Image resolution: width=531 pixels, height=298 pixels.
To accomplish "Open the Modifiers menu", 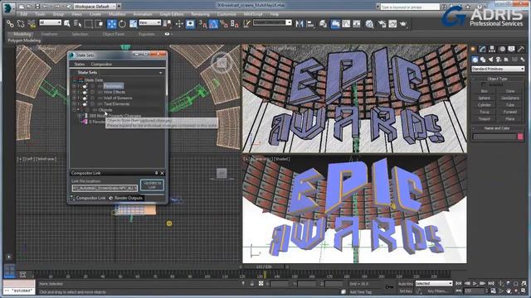I will (x=117, y=14).
